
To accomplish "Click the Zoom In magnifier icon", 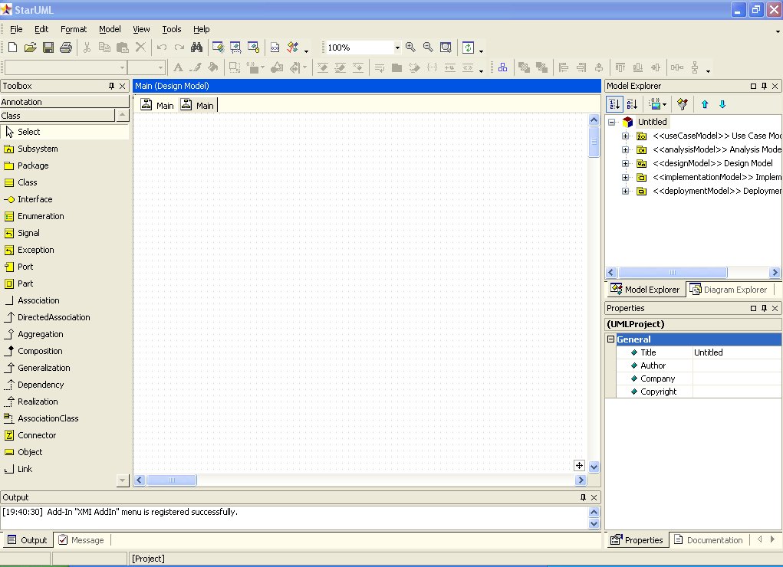I will pyautogui.click(x=410, y=48).
